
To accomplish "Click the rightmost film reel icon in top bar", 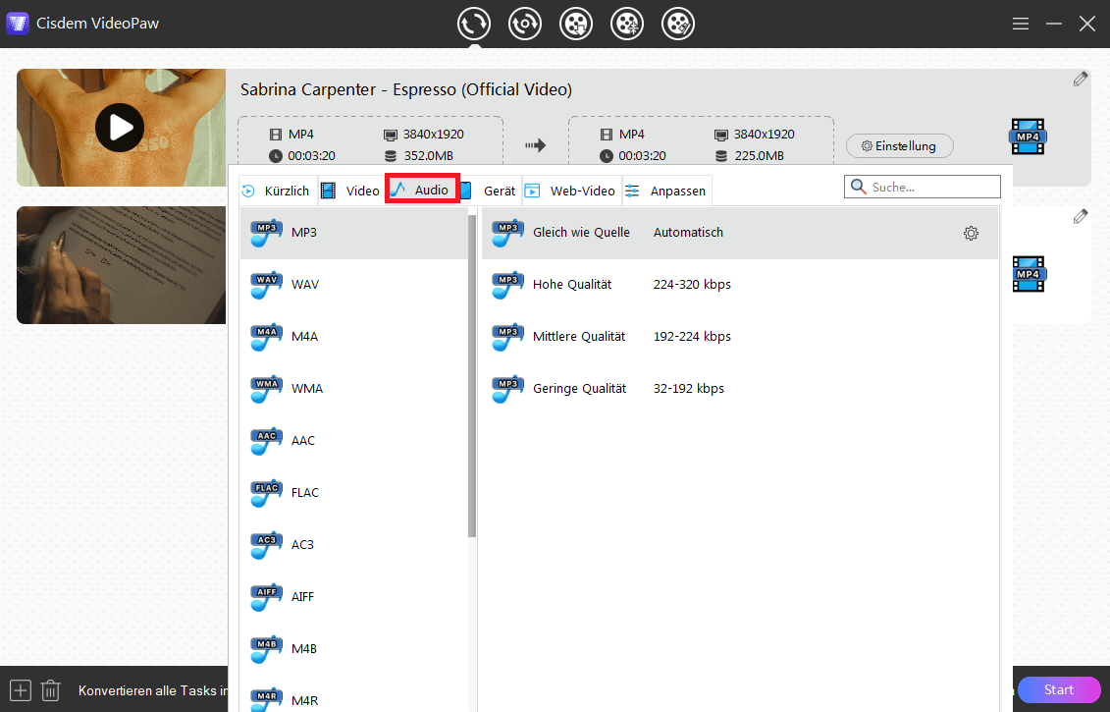I will pos(678,24).
